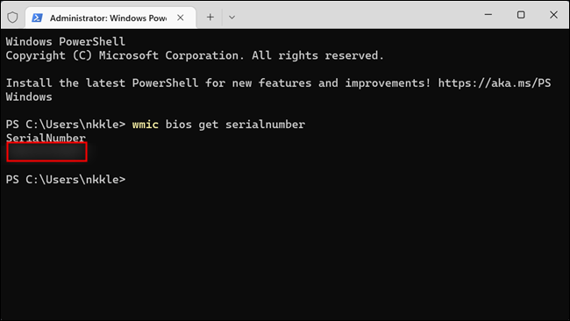Place cursor at the last PS prompt
Screen dimensions: 570x321
point(66,179)
